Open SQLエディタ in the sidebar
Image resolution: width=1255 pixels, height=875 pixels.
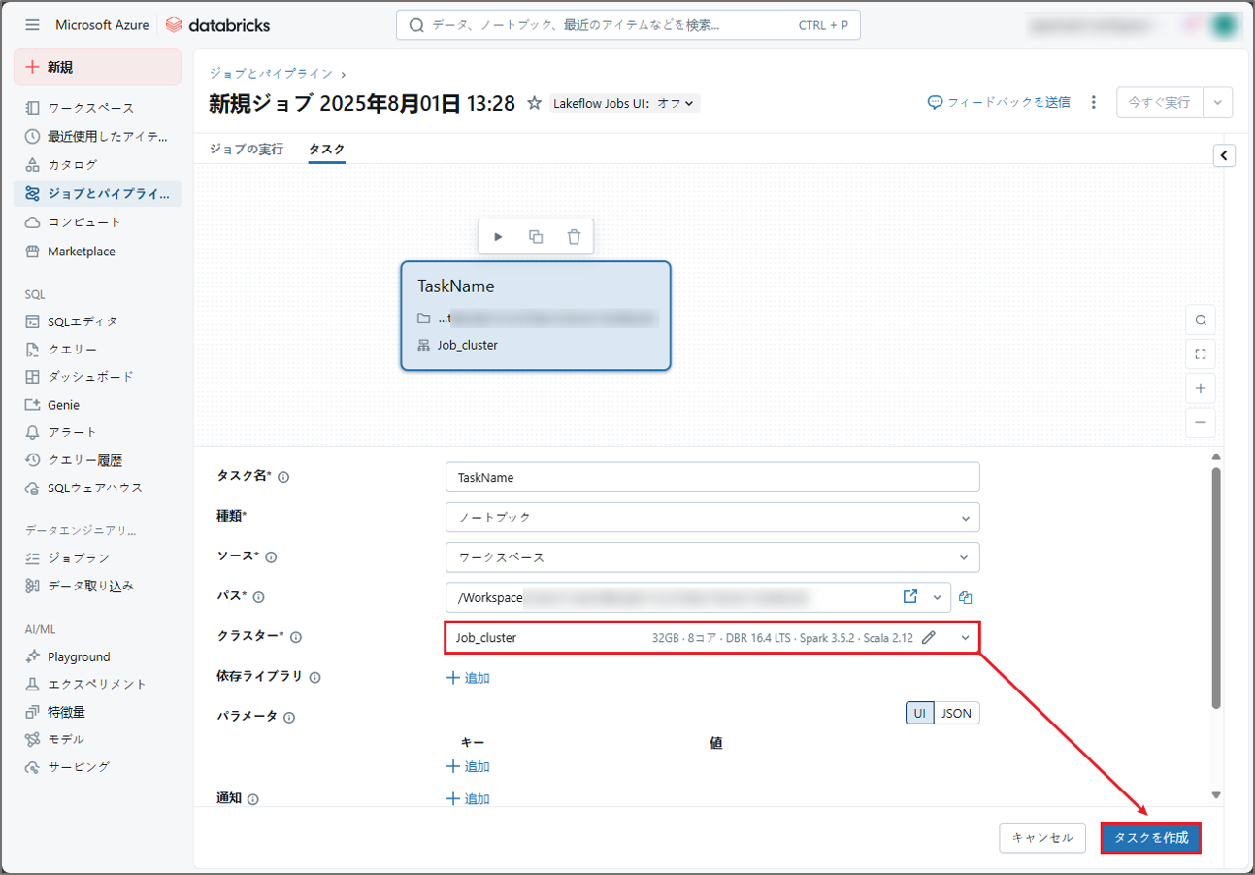(x=83, y=321)
